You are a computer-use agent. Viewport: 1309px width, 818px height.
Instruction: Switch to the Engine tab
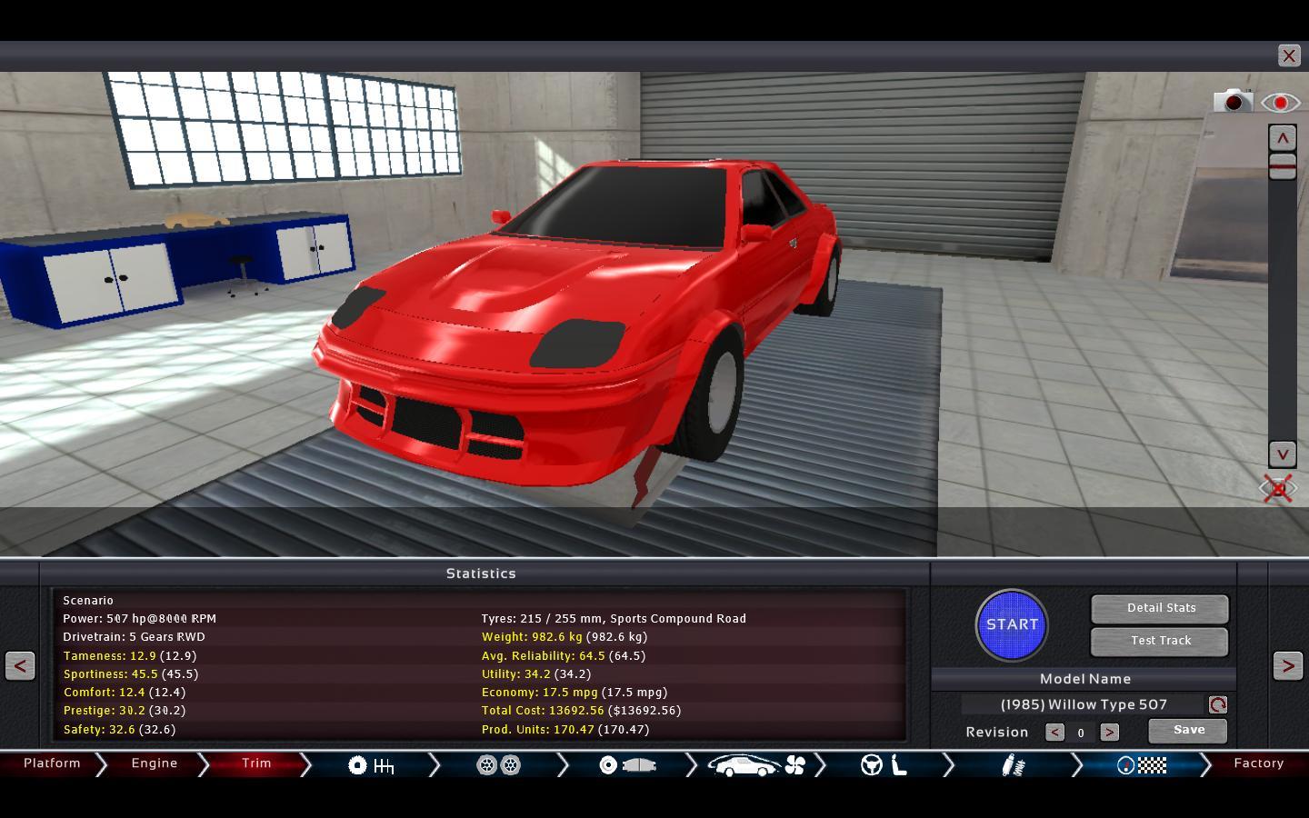[155, 763]
